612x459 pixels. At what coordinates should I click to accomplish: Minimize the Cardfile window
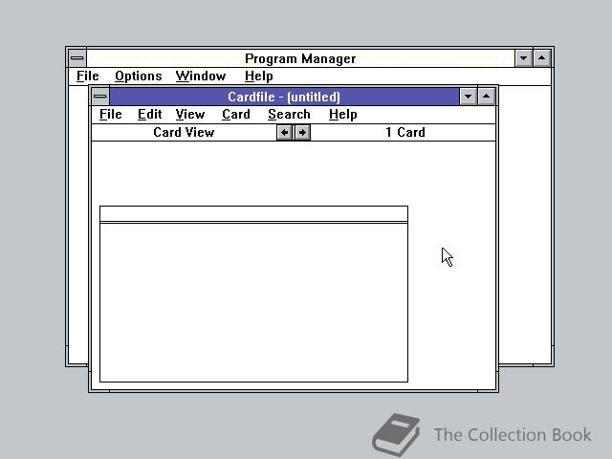(x=468, y=97)
